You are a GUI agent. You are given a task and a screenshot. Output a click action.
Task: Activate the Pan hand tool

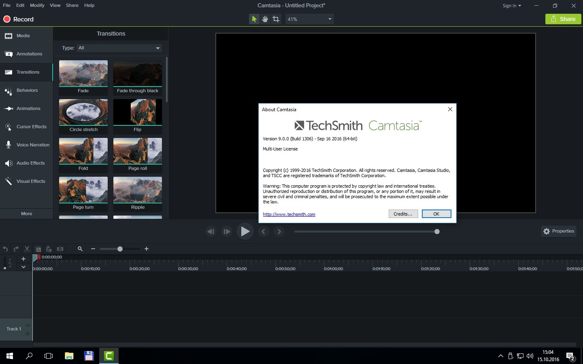[265, 19]
